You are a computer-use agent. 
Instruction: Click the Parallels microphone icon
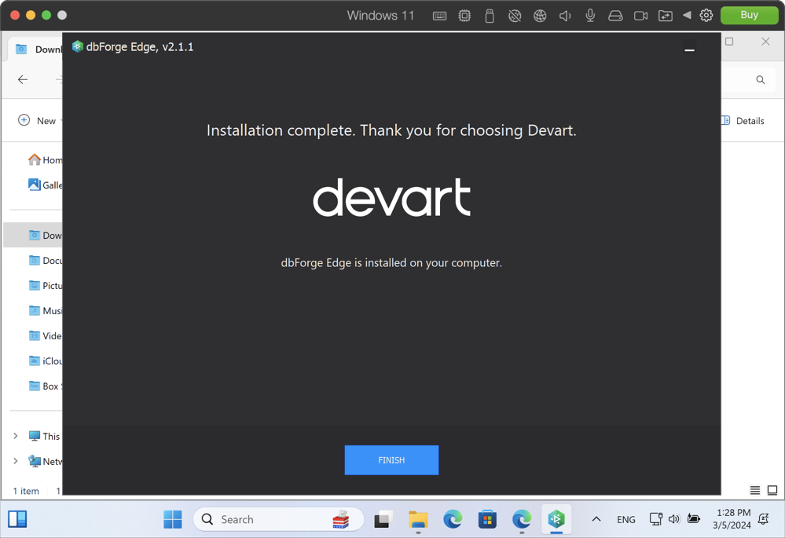590,16
